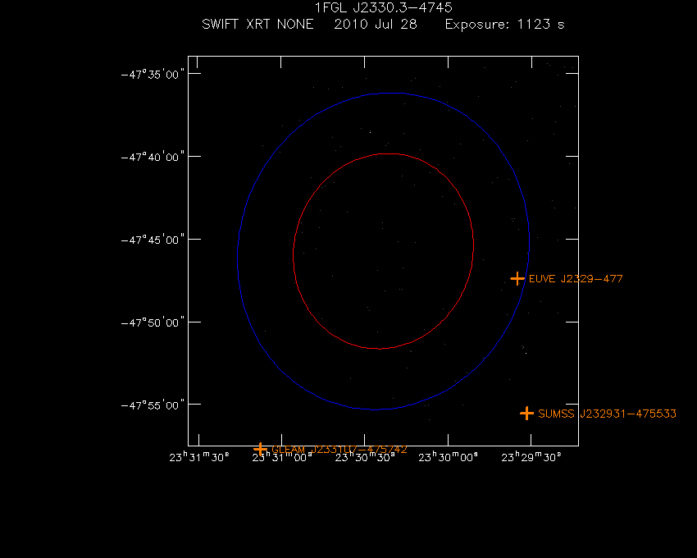
Task: Click the declination label -47°50'00"
Action: pos(153,322)
